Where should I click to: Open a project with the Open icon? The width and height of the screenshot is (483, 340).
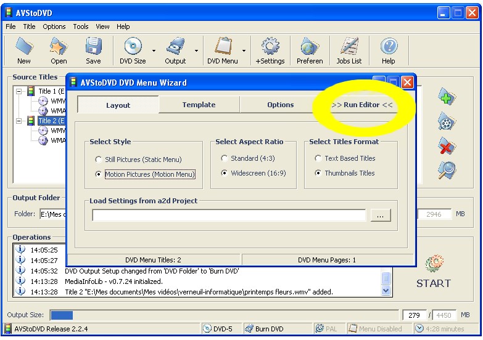coord(59,50)
